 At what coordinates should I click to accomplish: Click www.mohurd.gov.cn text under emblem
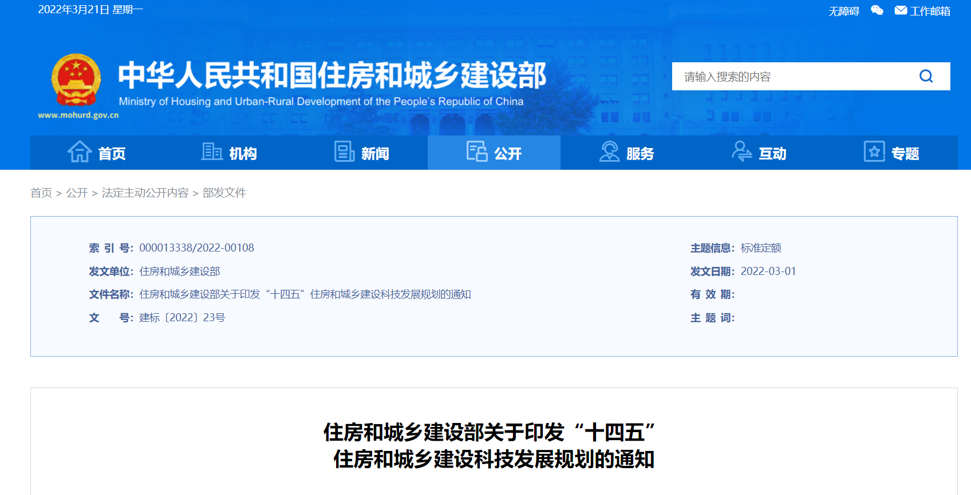click(78, 115)
